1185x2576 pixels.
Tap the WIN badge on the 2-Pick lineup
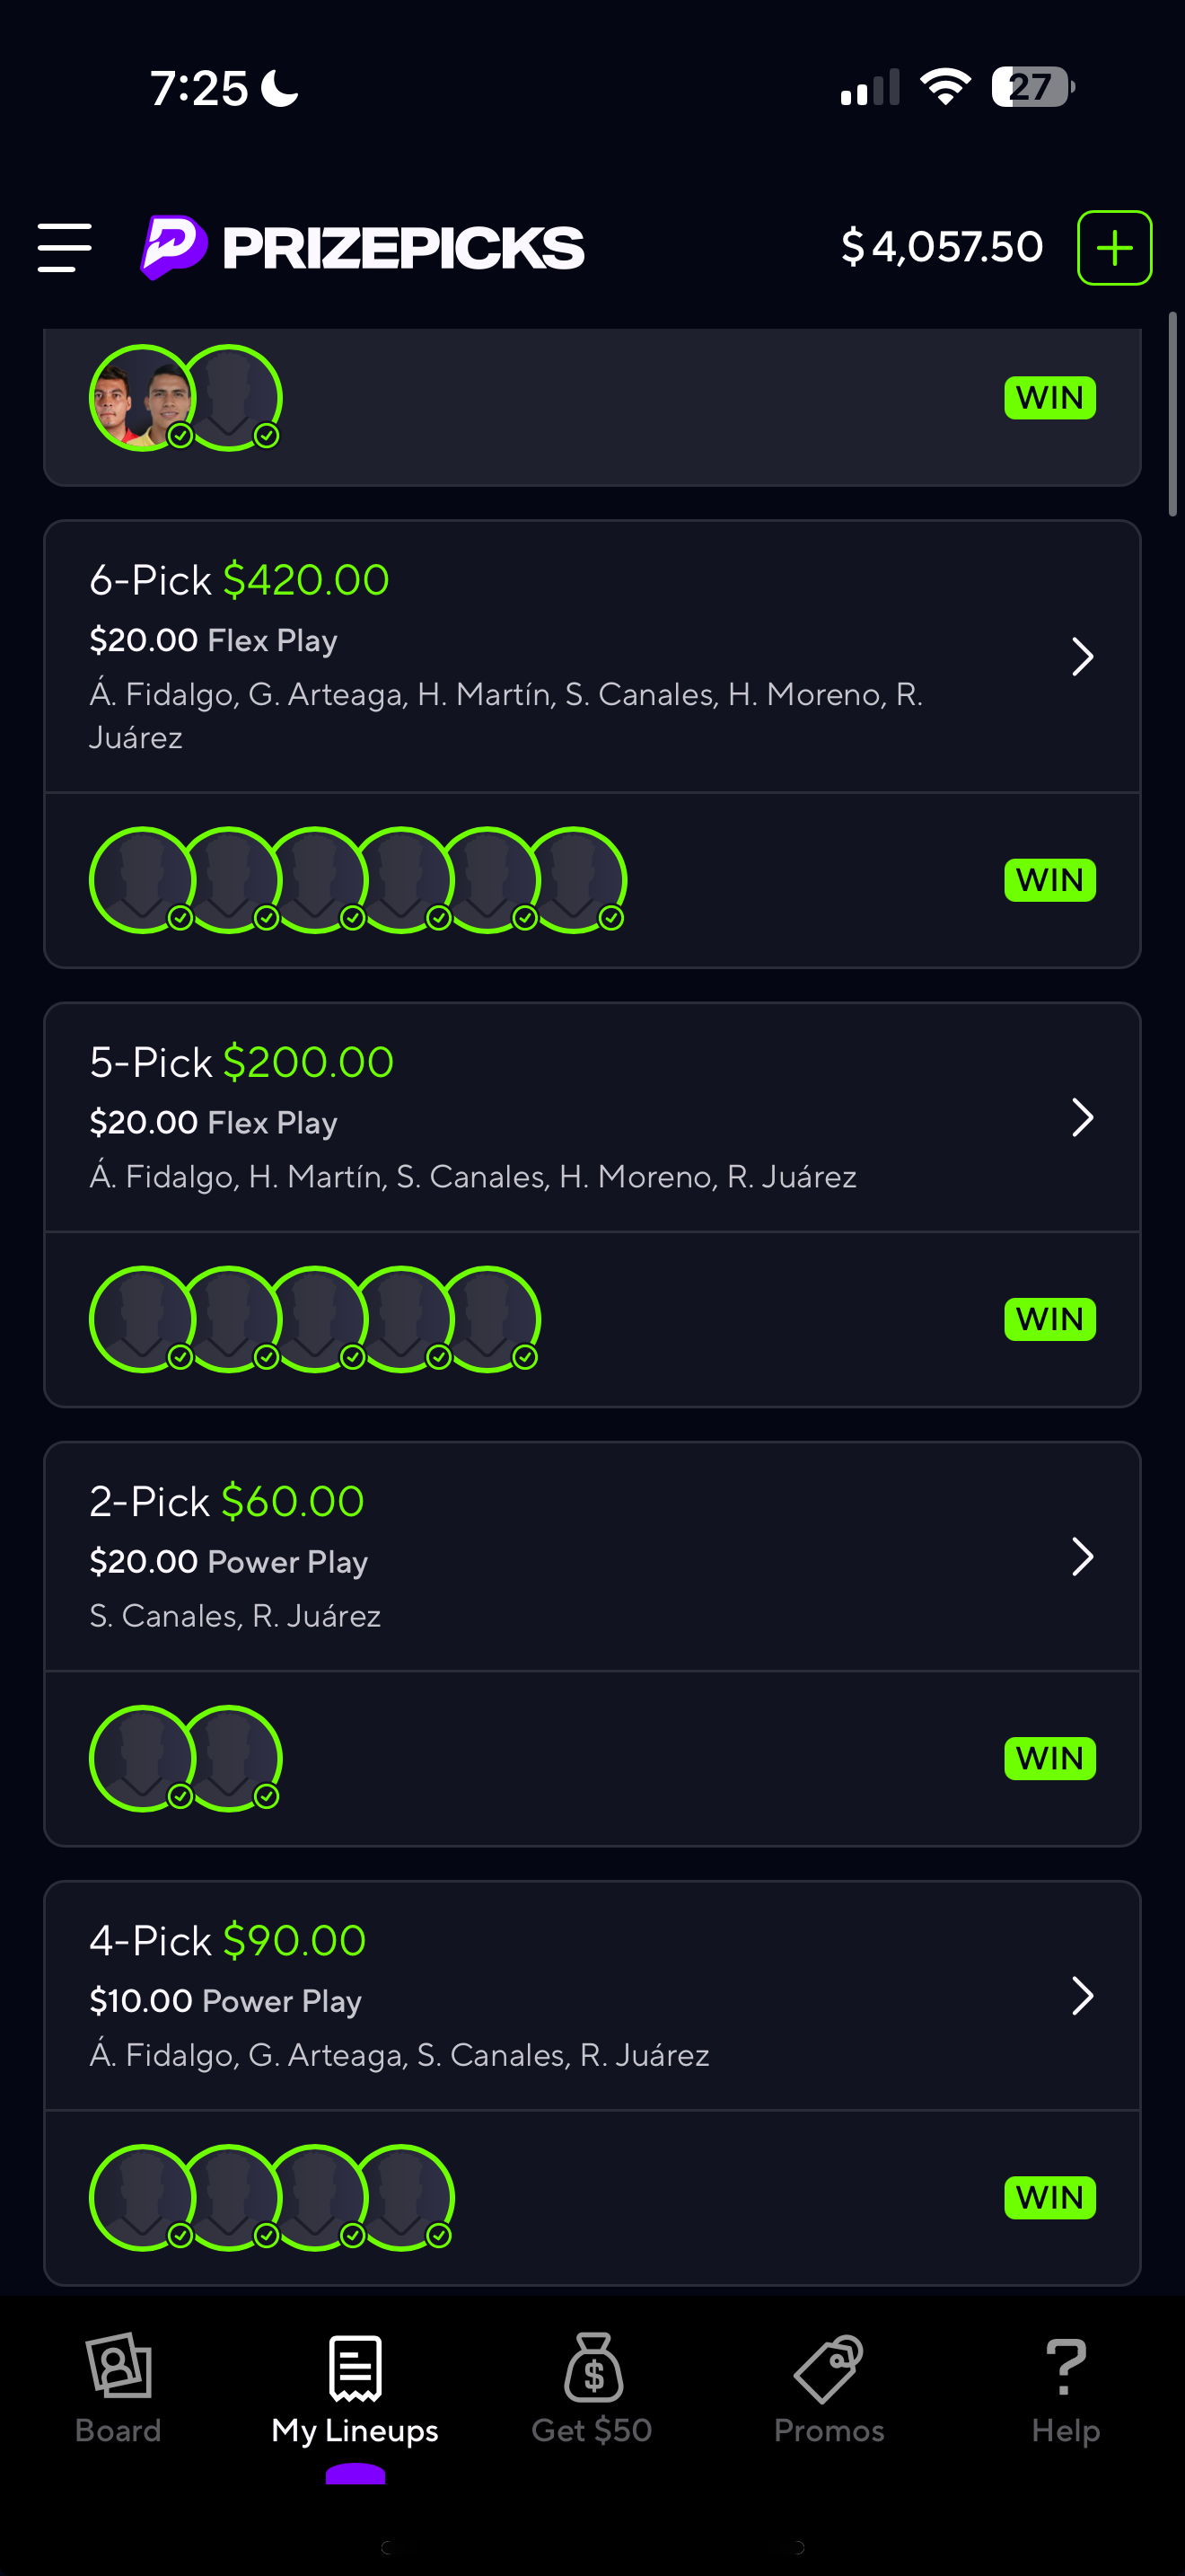click(1050, 1758)
